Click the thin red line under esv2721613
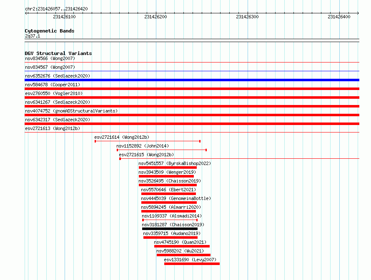The width and height of the screenshot is (371, 280). [192, 132]
